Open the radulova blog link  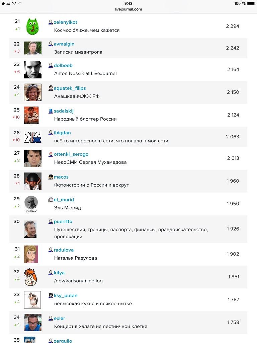[64, 250]
